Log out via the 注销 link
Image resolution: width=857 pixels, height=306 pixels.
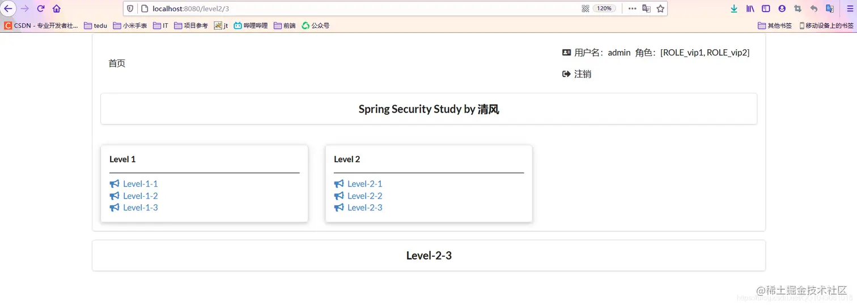coord(583,74)
